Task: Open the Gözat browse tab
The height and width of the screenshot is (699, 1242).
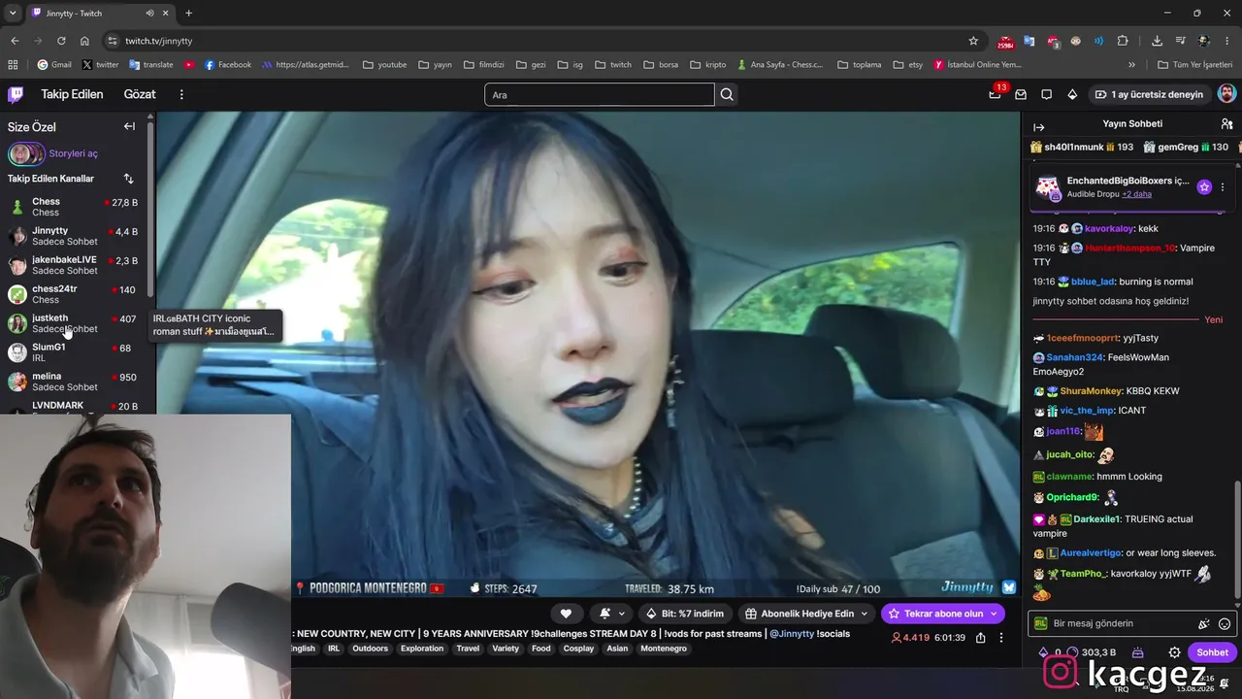Action: click(140, 94)
